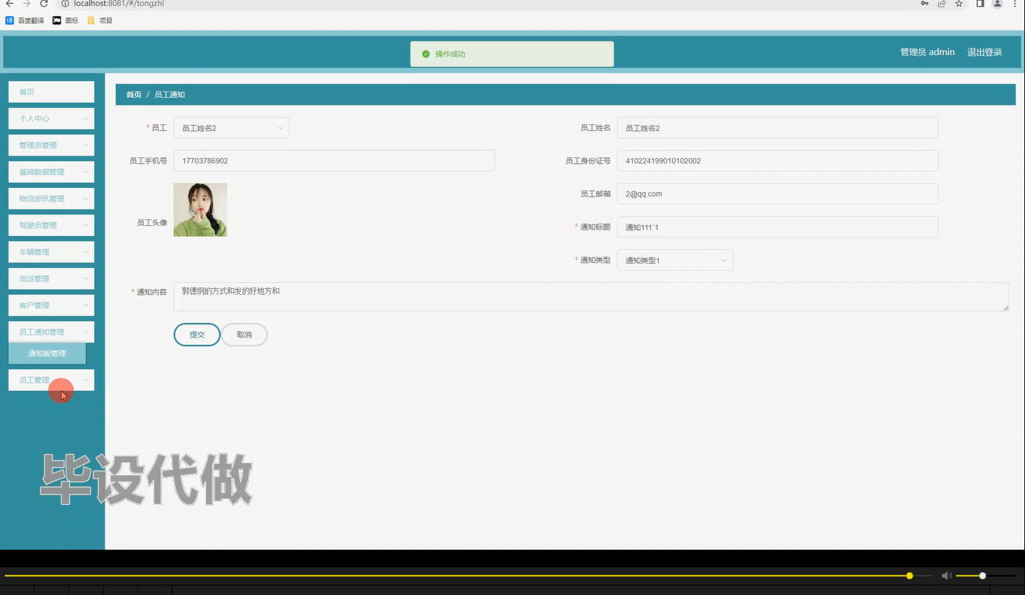Screen dimensions: 1025x595
Task: Log out via 退出登录
Action: pyautogui.click(x=984, y=52)
